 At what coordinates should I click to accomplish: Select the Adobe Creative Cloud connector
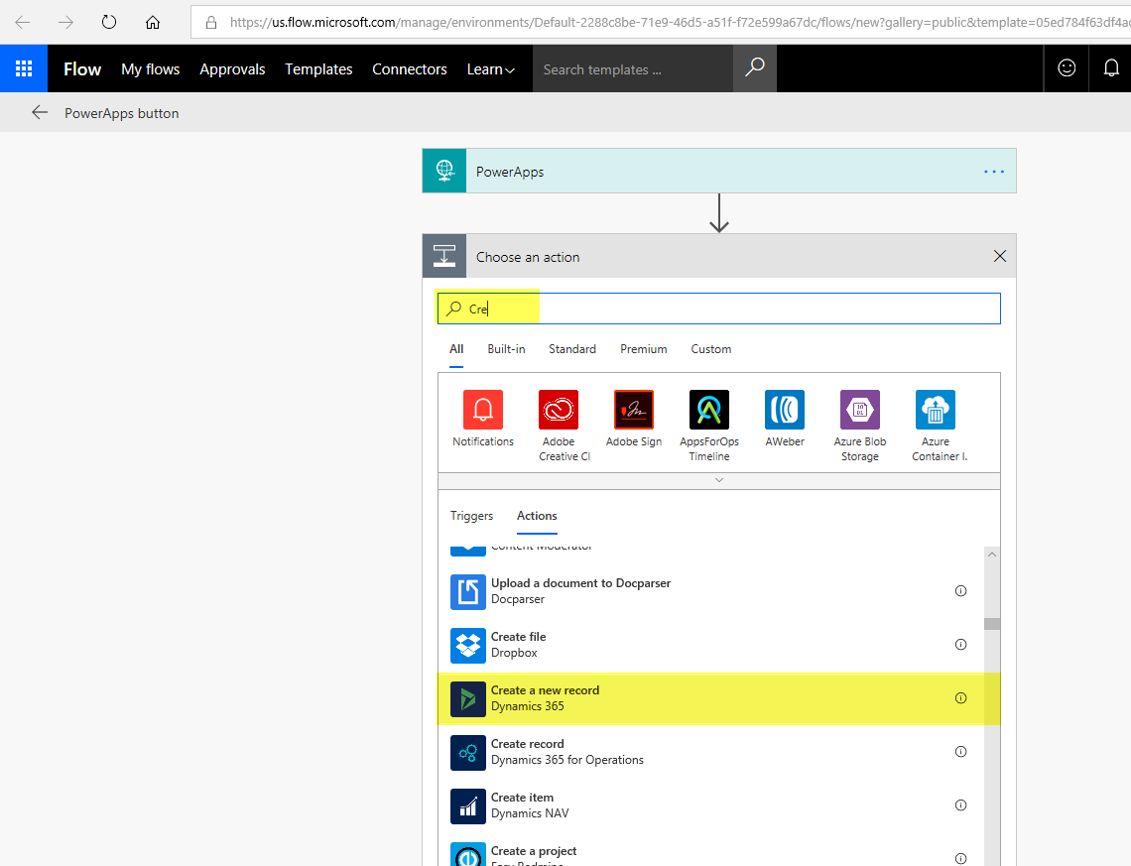point(559,410)
